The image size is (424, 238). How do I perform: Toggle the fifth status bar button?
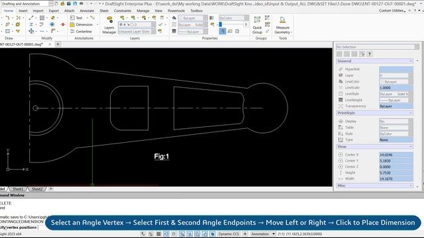(x=174, y=234)
